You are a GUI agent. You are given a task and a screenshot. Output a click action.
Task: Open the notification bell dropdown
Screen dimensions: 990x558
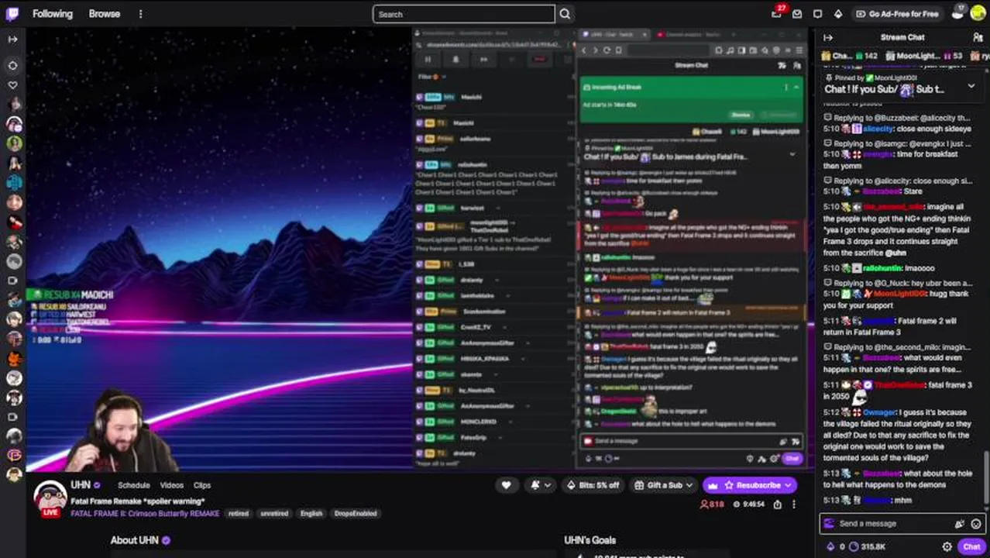pos(540,485)
